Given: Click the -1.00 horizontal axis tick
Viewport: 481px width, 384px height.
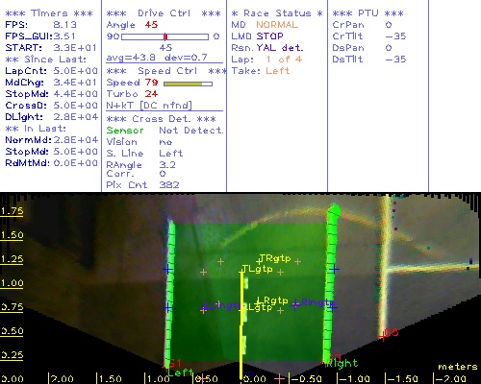Looking at the screenshot, I should point(353,379).
